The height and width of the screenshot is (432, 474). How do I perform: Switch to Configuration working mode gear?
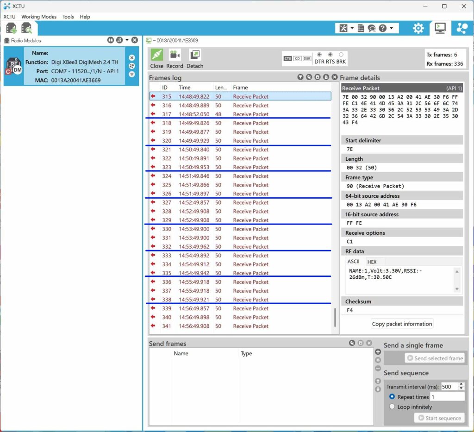[x=418, y=28]
